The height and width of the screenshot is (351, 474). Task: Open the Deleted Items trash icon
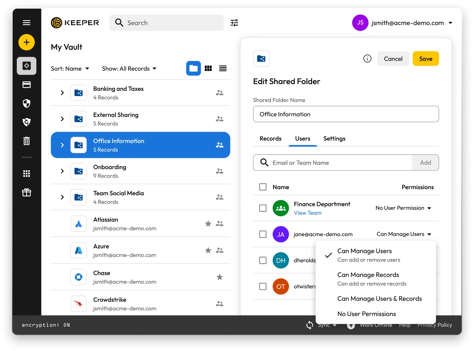pyautogui.click(x=26, y=141)
